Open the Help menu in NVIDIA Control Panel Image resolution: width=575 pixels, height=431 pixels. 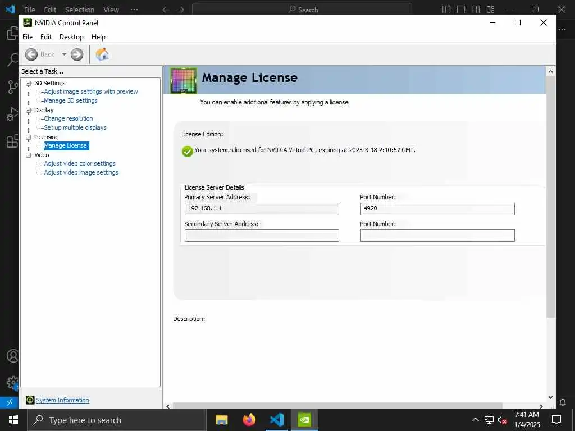click(x=98, y=37)
